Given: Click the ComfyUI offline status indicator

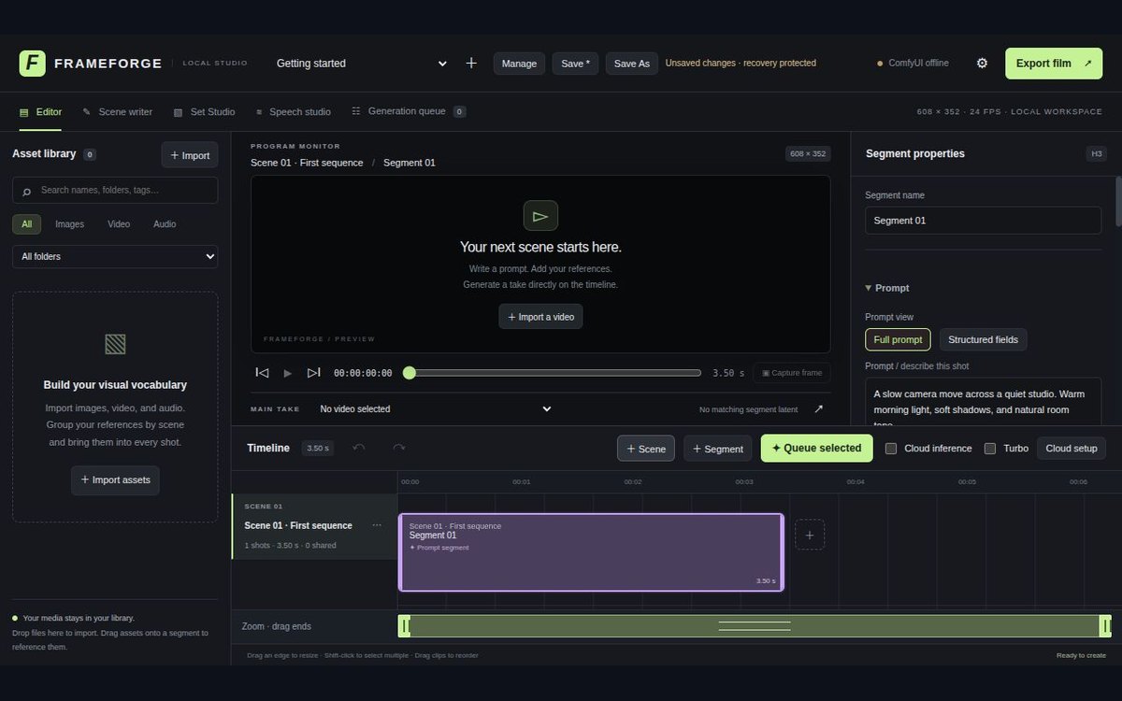Looking at the screenshot, I should click(x=913, y=64).
